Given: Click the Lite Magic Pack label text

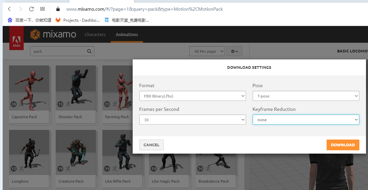Looking at the screenshot, I should 166,181.
